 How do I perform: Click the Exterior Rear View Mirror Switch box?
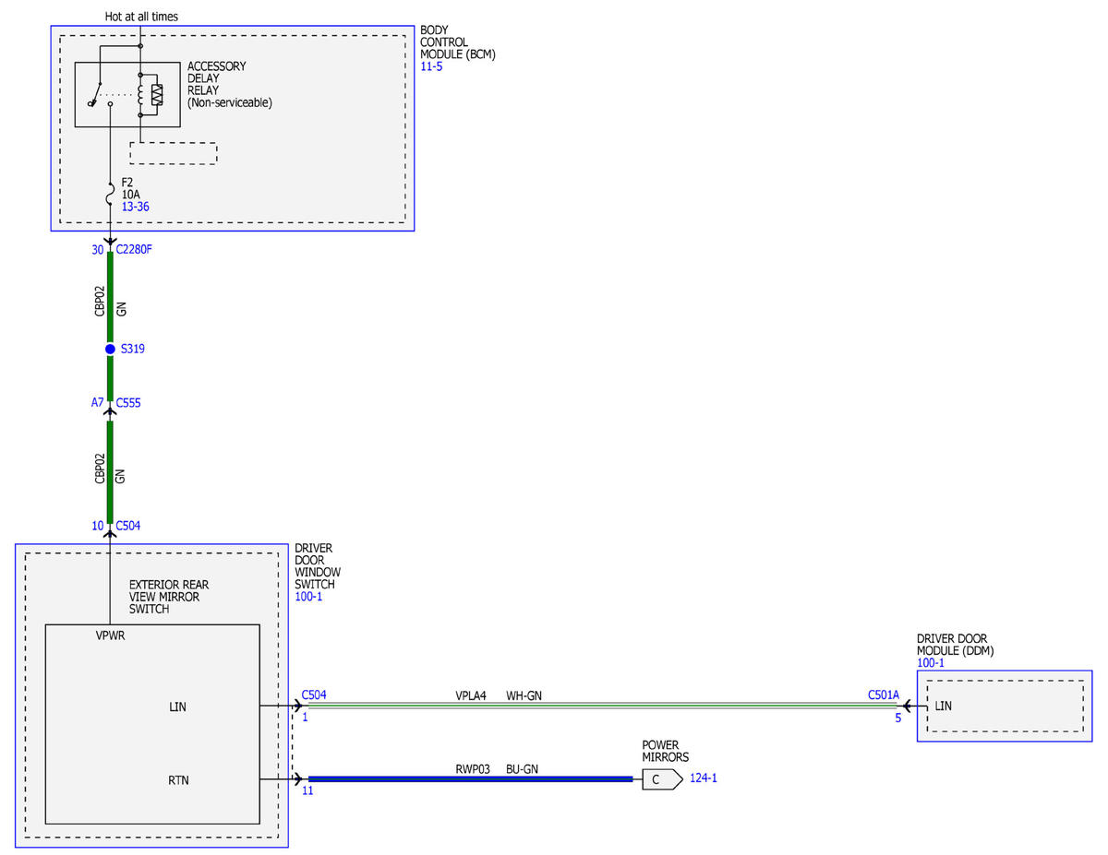tap(152, 724)
